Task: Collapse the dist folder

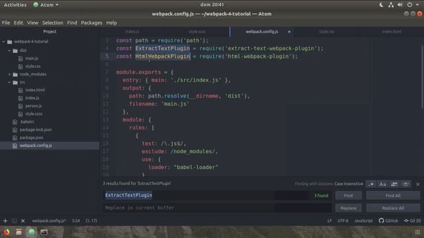Action: click(x=9, y=50)
